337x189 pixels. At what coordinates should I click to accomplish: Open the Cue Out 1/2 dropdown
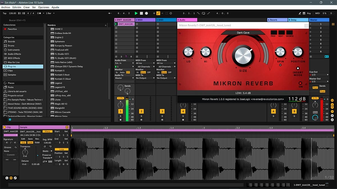[319, 75]
